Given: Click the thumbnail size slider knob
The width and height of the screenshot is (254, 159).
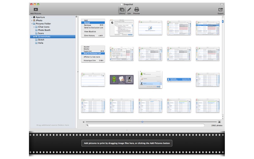Looking at the screenshot, I should click(x=142, y=122).
